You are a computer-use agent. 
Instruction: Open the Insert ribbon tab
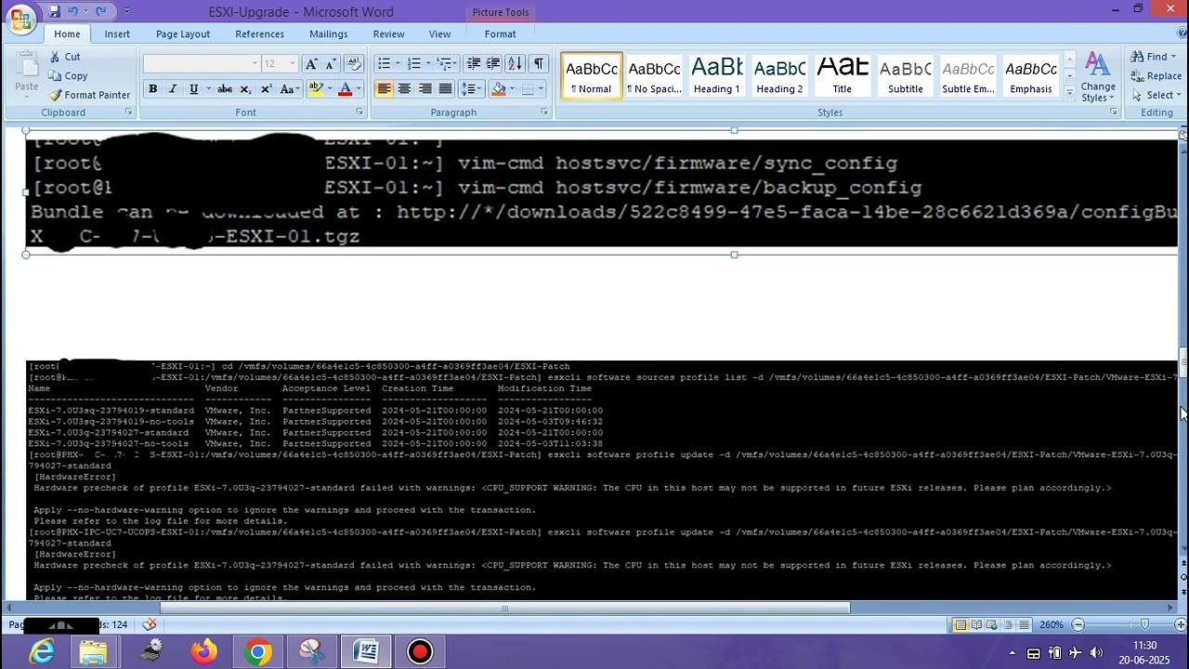[117, 34]
